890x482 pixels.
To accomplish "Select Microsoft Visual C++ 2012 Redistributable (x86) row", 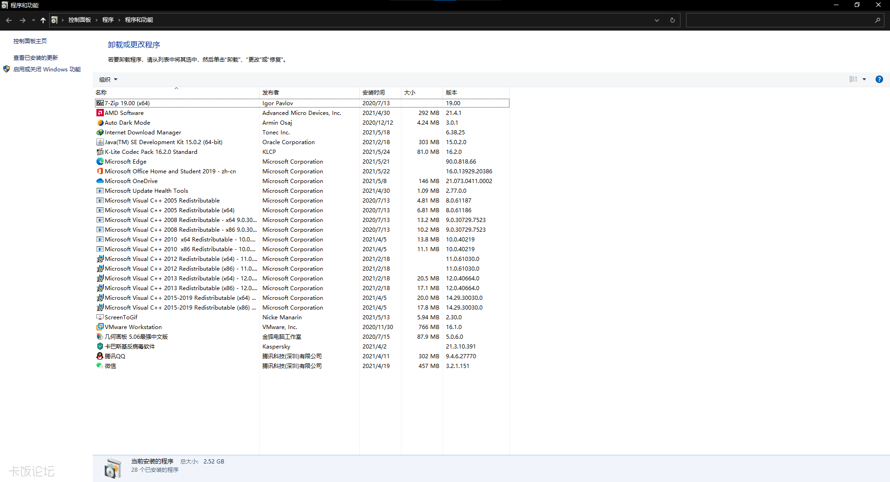I will click(x=302, y=269).
